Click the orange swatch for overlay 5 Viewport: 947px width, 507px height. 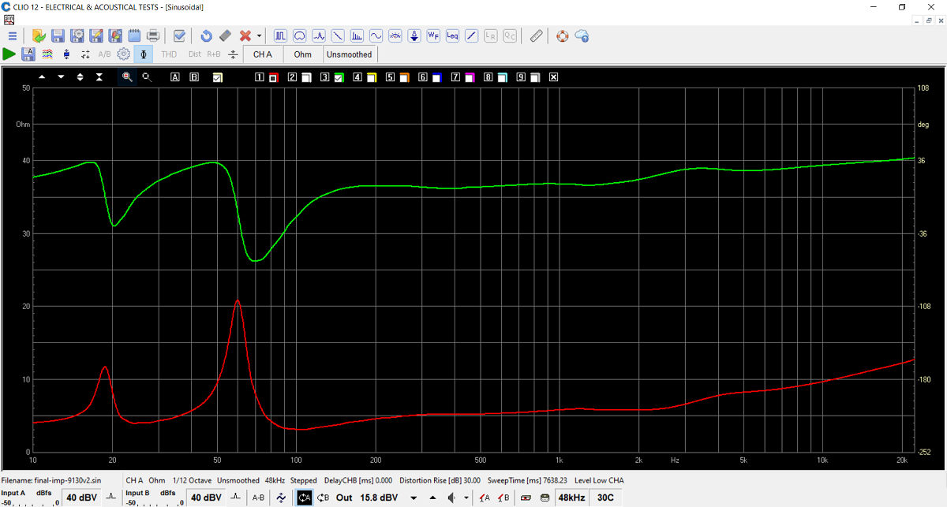pos(404,77)
